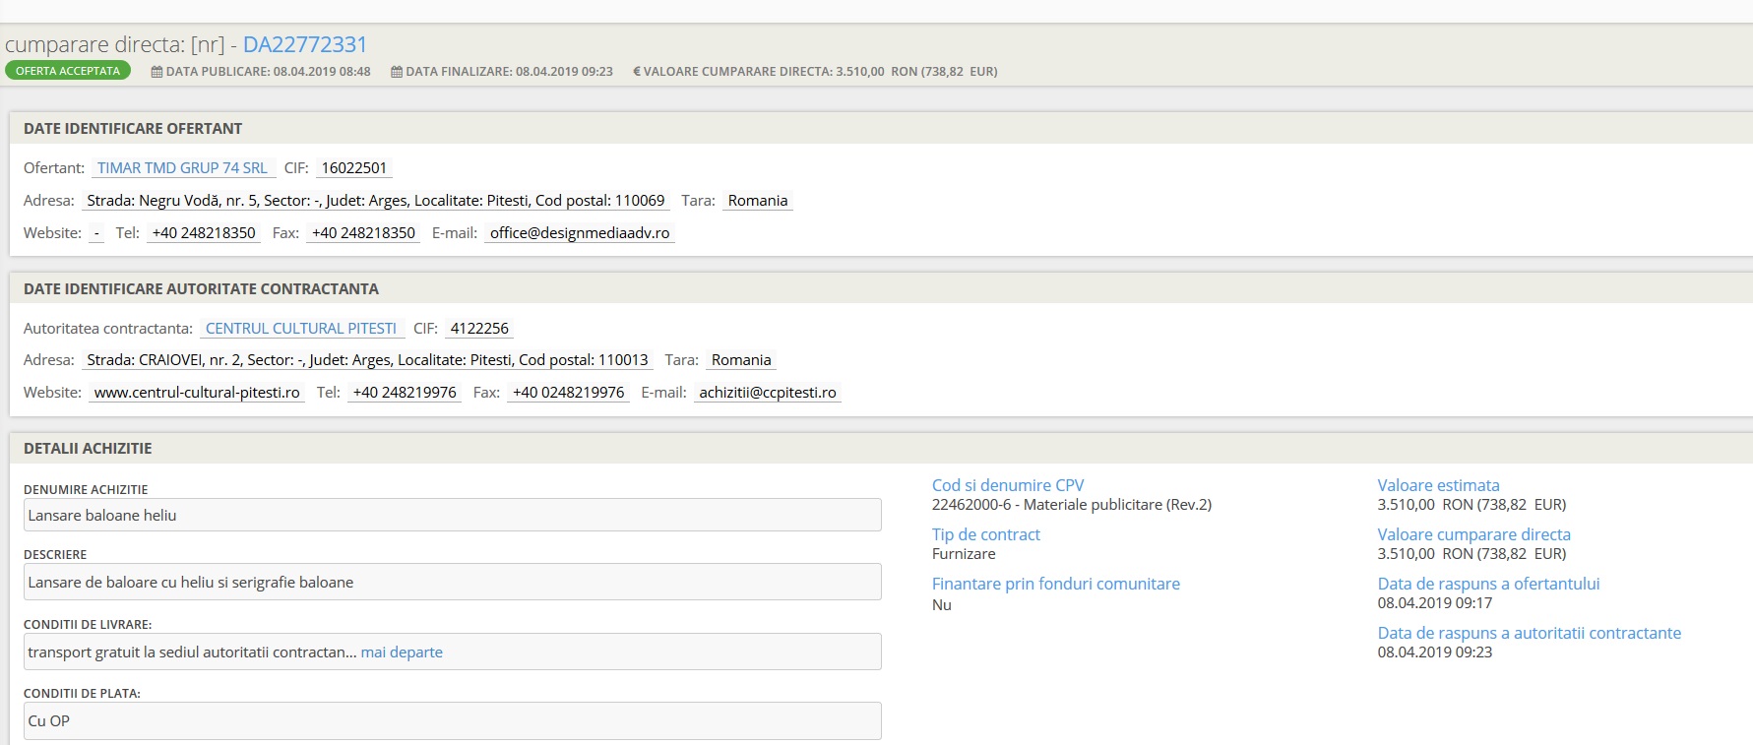
Task: Click the email achizitii@ccpitesti.ro
Action: (x=768, y=393)
